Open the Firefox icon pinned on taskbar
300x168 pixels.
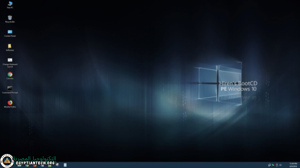(35, 165)
